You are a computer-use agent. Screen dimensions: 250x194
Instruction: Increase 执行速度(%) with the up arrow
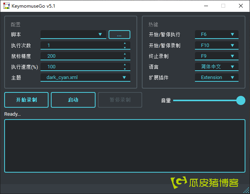(125, 65)
